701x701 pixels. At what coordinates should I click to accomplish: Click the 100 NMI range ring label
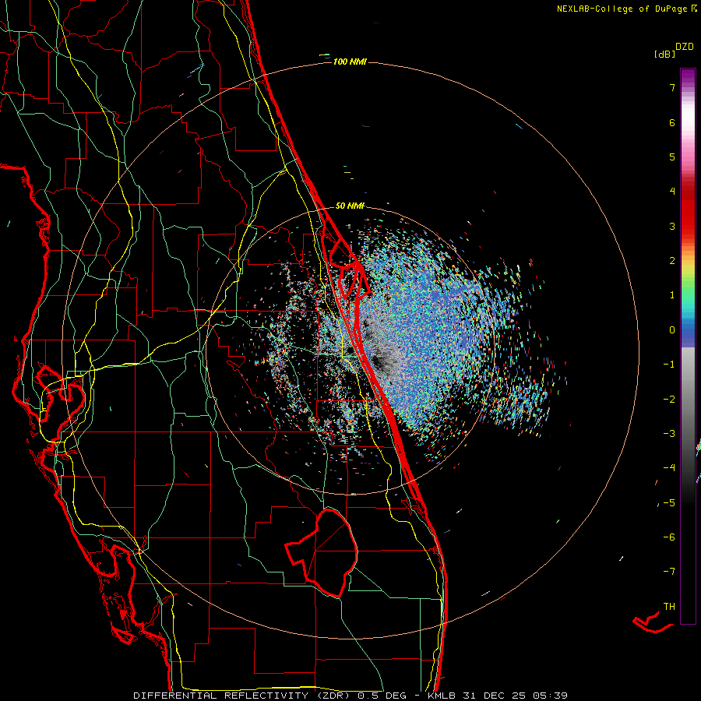tap(350, 62)
